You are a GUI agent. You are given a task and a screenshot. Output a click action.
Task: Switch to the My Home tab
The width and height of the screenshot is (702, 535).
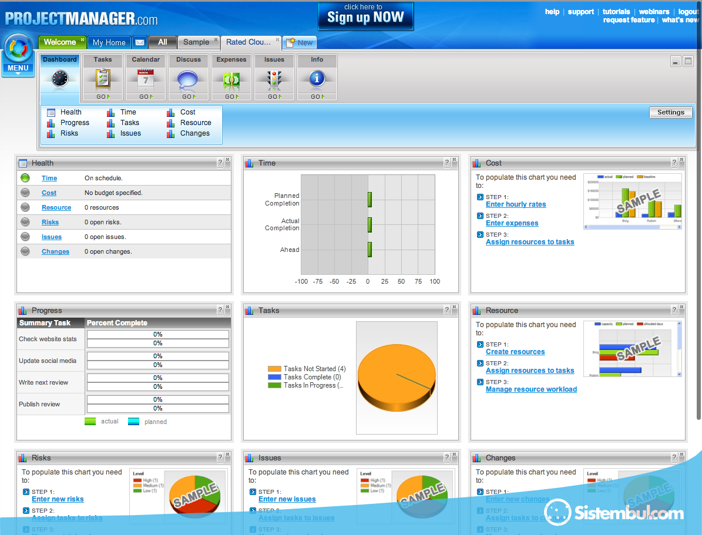click(109, 42)
